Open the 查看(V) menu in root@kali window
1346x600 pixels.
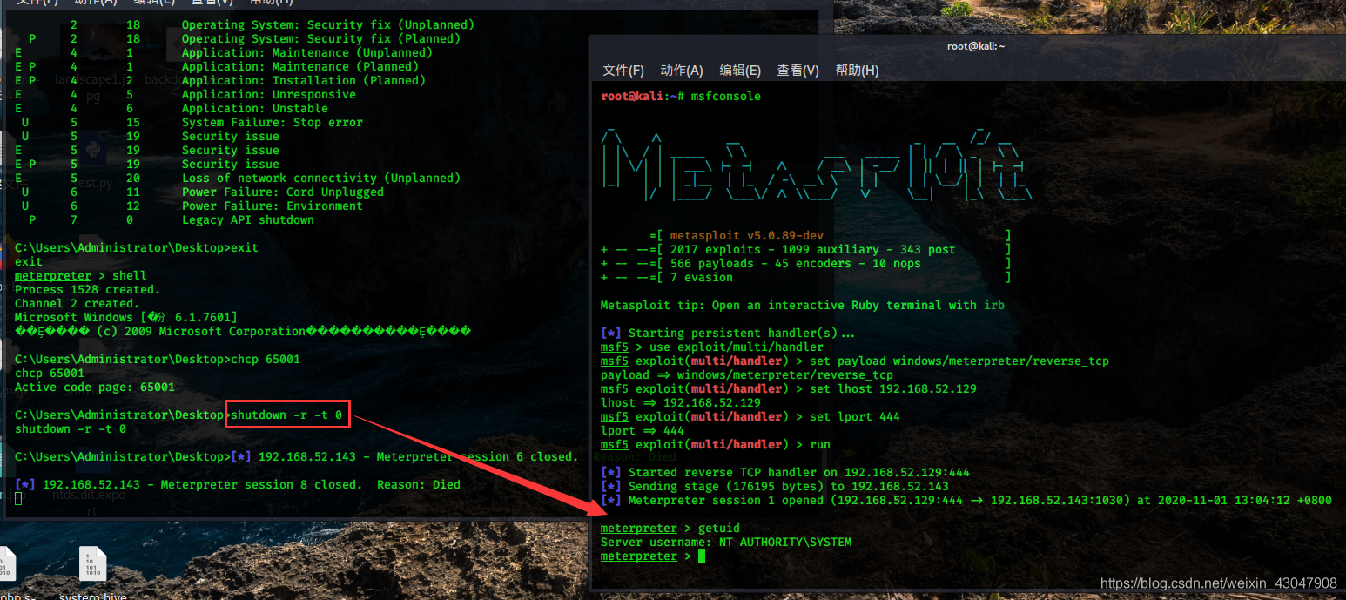pos(798,71)
